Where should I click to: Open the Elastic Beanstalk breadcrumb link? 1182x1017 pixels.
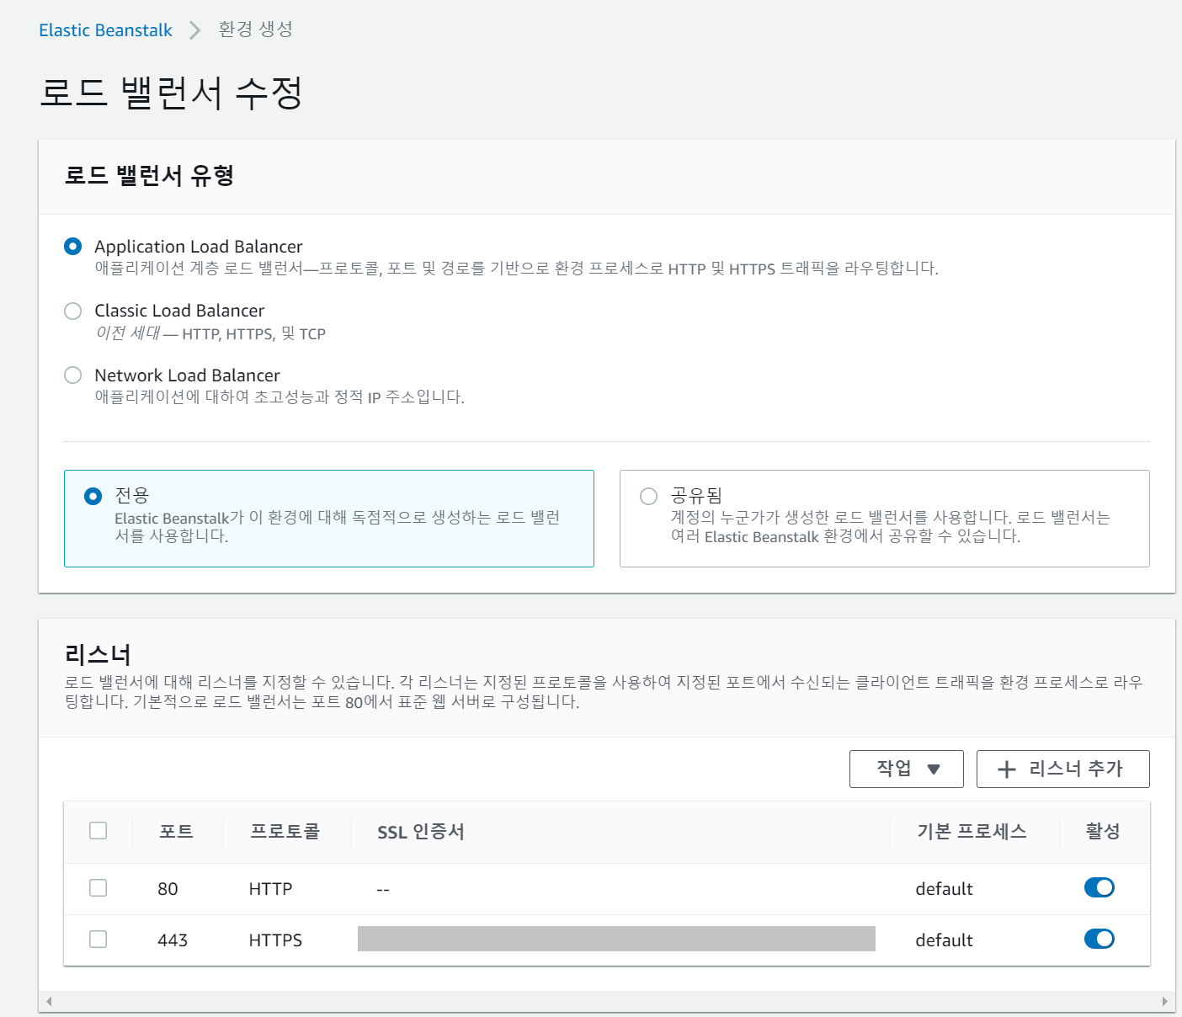[x=105, y=30]
